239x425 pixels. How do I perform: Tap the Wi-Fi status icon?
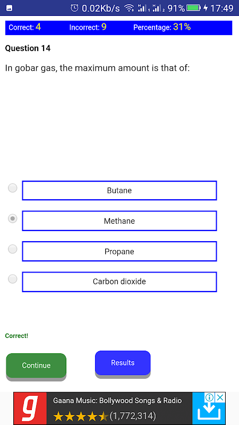coord(129,8)
